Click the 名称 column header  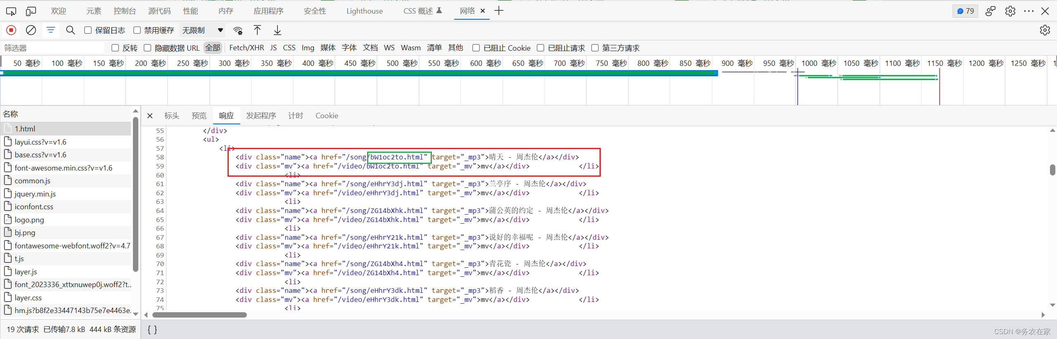(66, 114)
